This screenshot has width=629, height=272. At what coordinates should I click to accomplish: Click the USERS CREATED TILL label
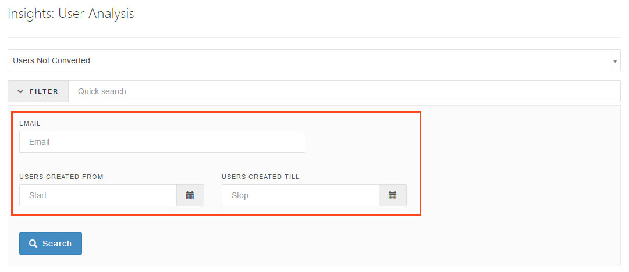tap(261, 177)
